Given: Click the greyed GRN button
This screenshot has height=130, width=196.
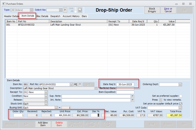Looking at the screenshot, I should click(88, 85).
